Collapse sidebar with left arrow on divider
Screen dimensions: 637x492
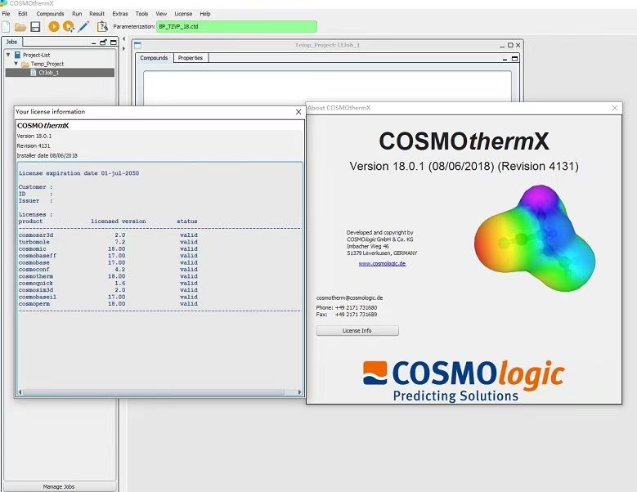pyautogui.click(x=123, y=39)
